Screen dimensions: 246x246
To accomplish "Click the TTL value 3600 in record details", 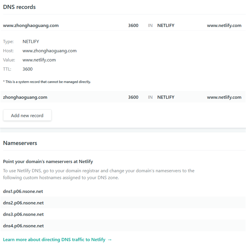I will point(27,69).
